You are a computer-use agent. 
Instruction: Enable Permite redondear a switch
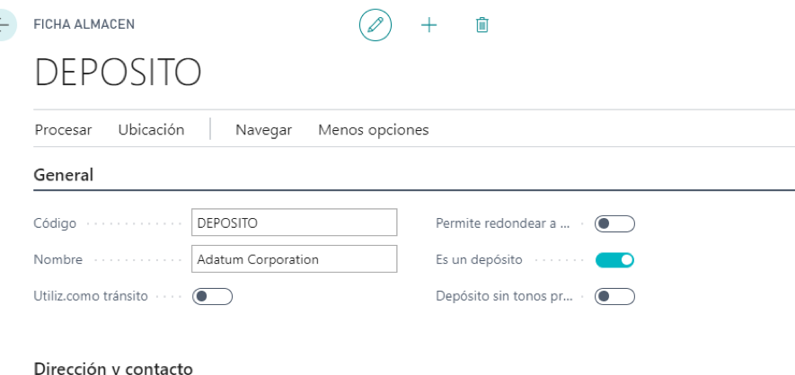tap(614, 223)
